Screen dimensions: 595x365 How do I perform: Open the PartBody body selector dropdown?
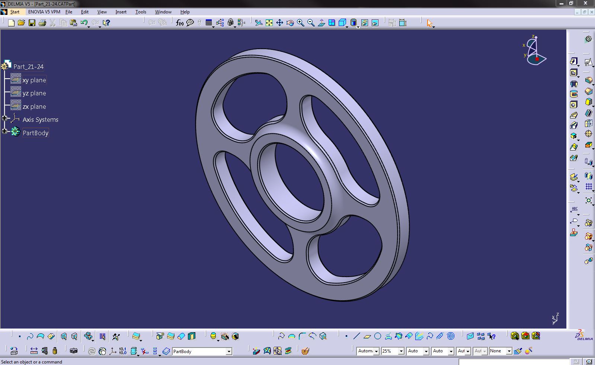point(229,351)
